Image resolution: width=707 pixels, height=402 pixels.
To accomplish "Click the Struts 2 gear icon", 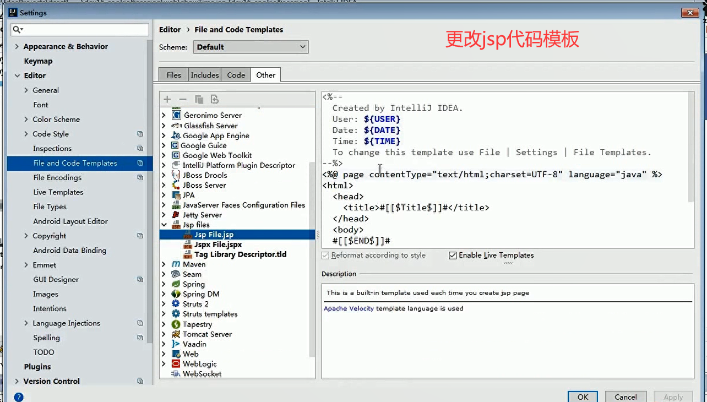I will (176, 304).
